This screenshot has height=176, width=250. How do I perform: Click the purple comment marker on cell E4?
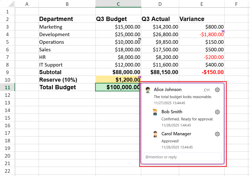tap(223, 31)
